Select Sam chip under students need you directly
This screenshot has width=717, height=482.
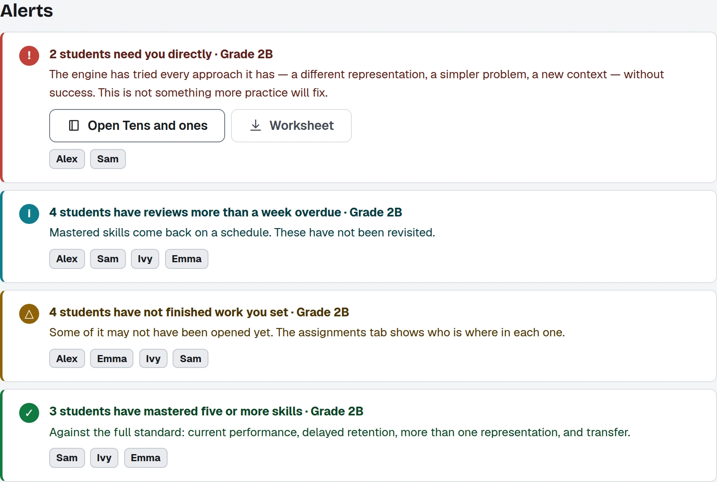(108, 159)
